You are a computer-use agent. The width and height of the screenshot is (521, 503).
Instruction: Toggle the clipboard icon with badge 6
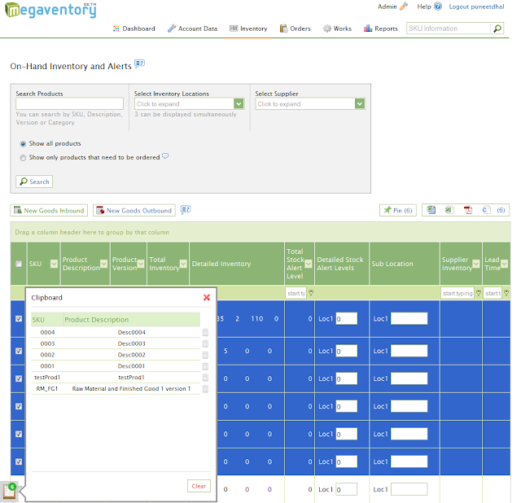pyautogui.click(x=9, y=490)
